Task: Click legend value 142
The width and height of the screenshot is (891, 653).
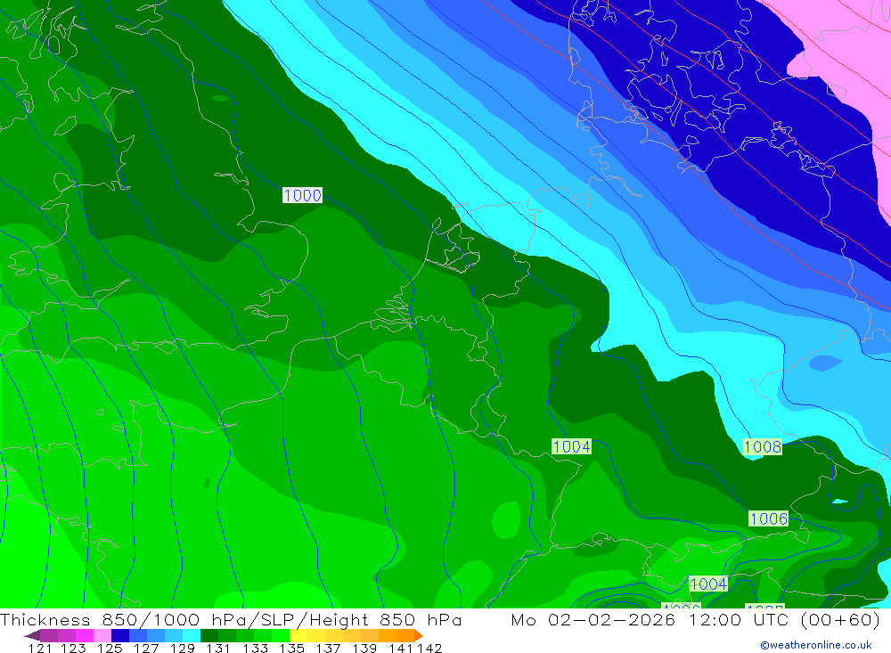Action: tap(429, 648)
